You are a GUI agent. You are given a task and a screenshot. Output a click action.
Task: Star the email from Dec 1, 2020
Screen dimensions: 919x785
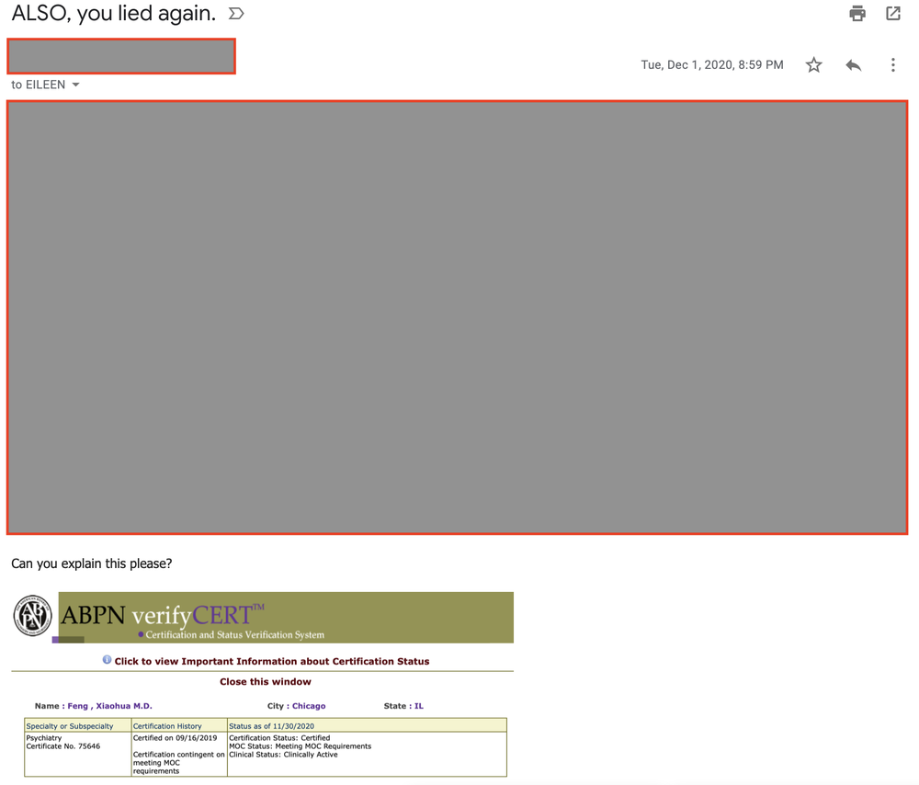pos(813,65)
